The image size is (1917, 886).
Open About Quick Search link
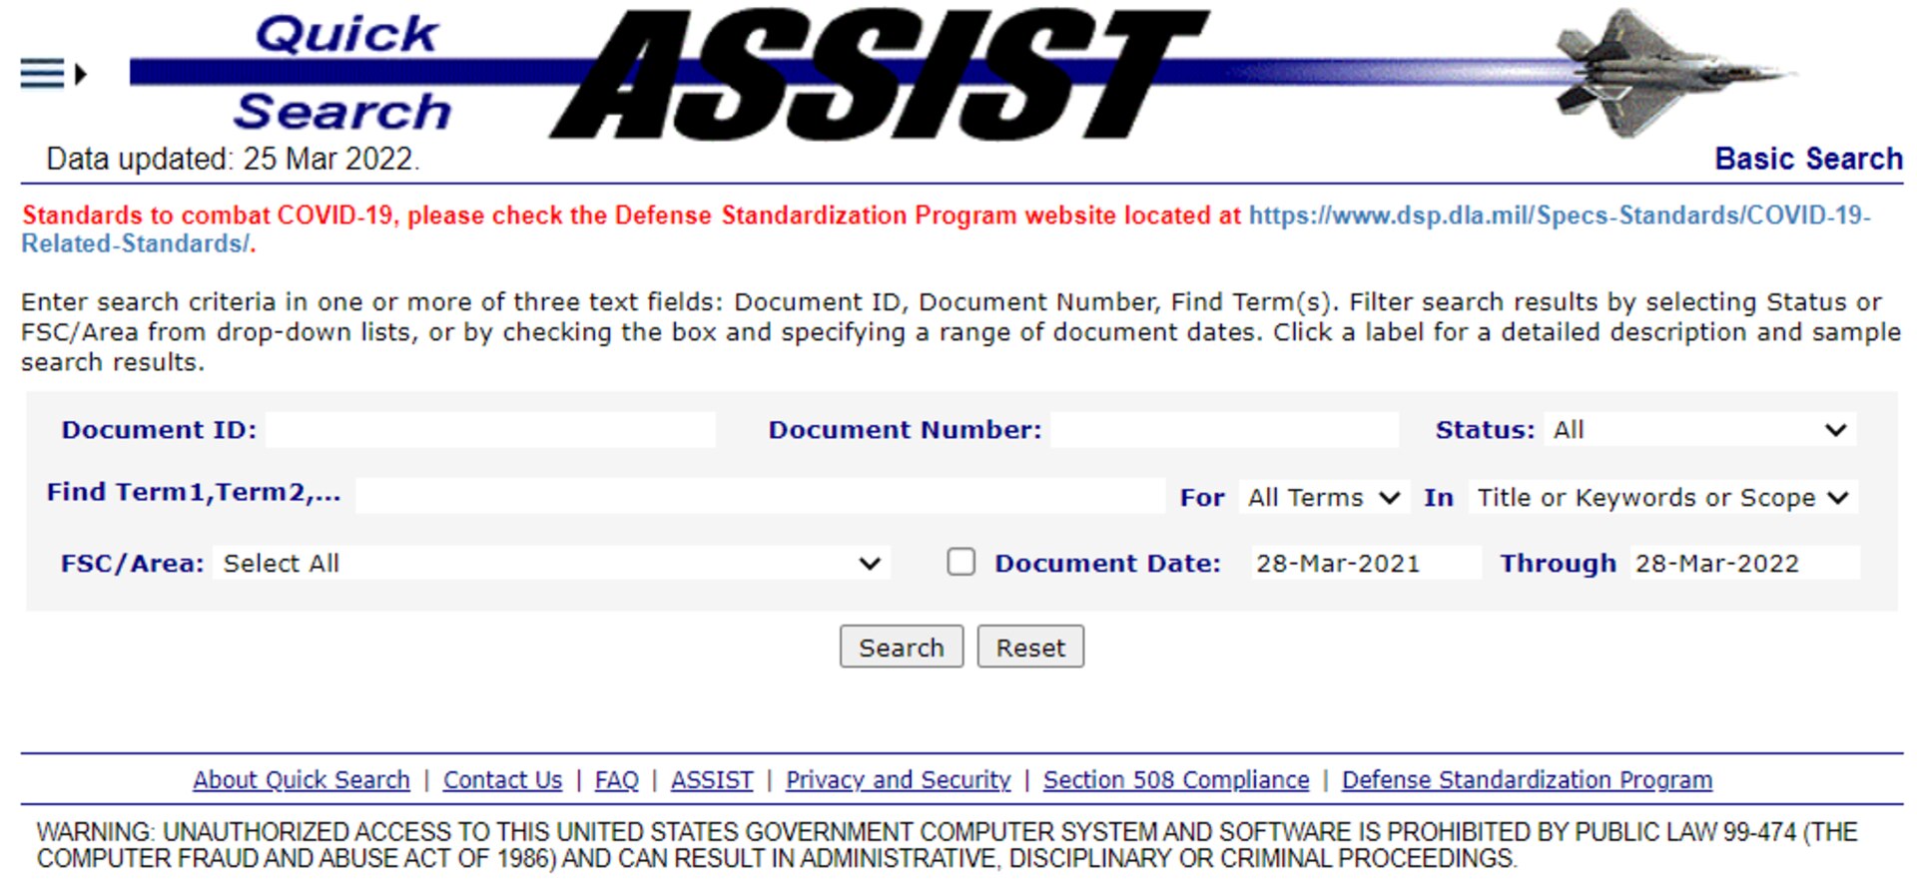coord(302,779)
